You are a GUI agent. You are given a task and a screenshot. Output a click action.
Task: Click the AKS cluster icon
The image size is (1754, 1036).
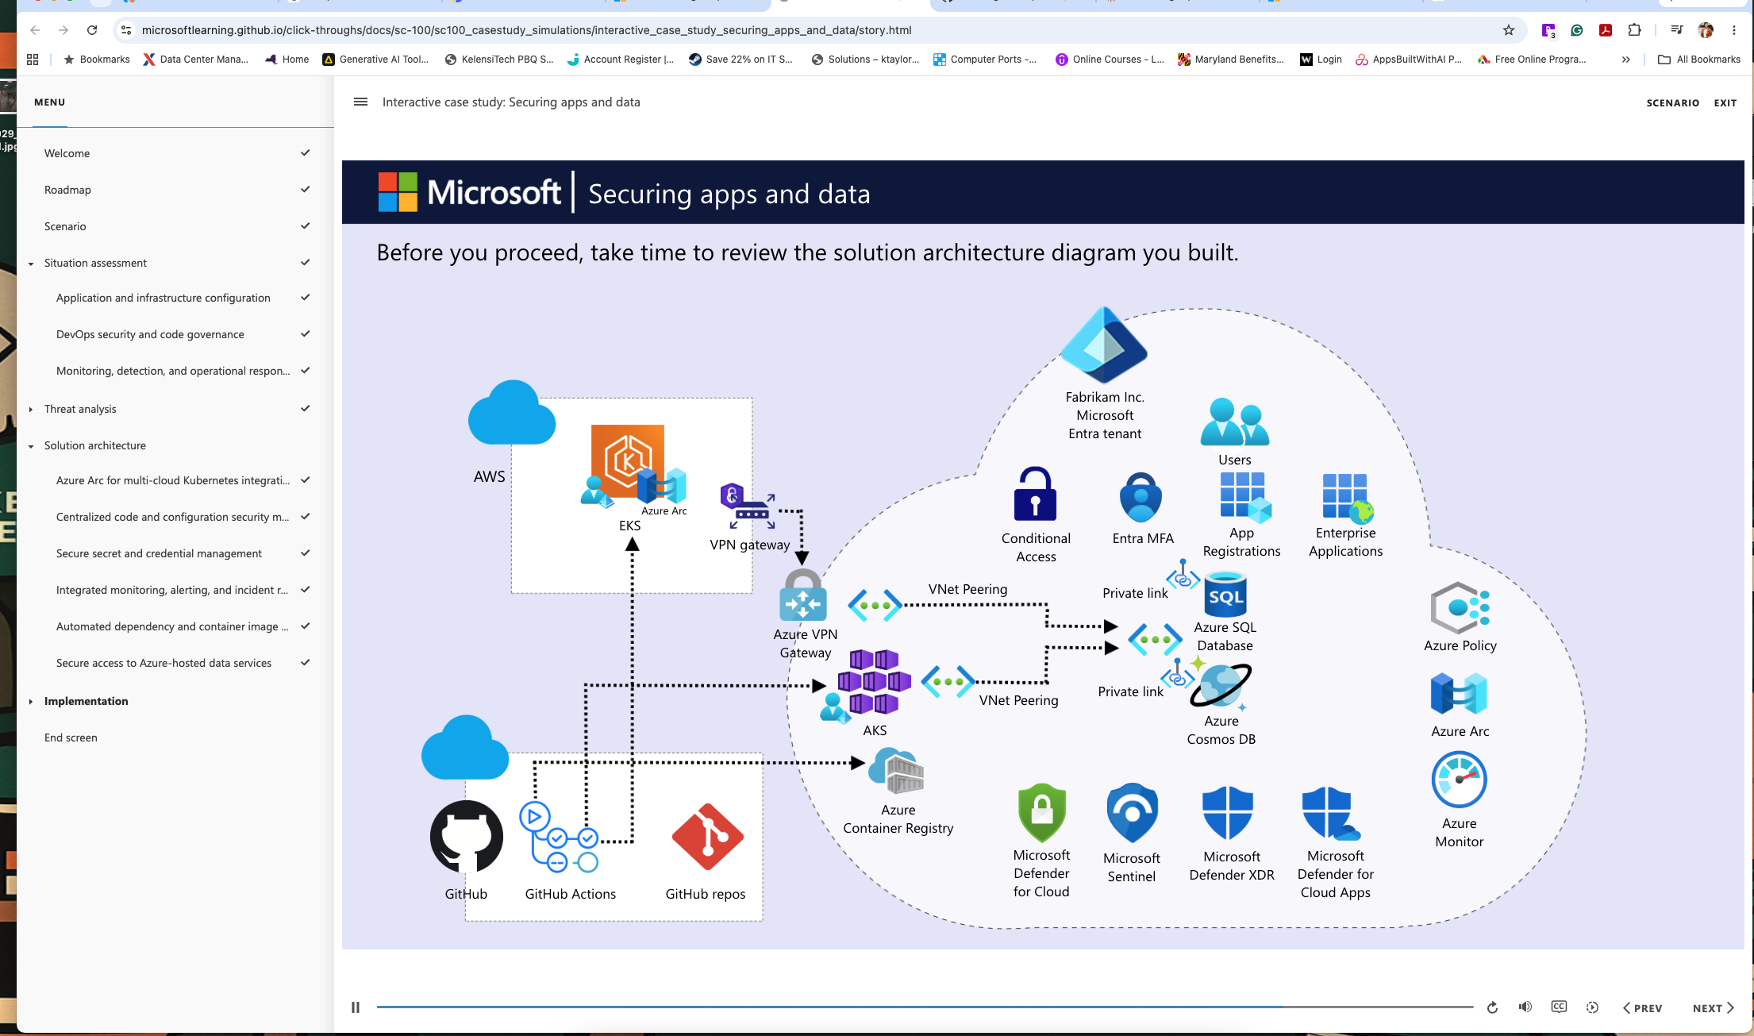pyautogui.click(x=874, y=681)
